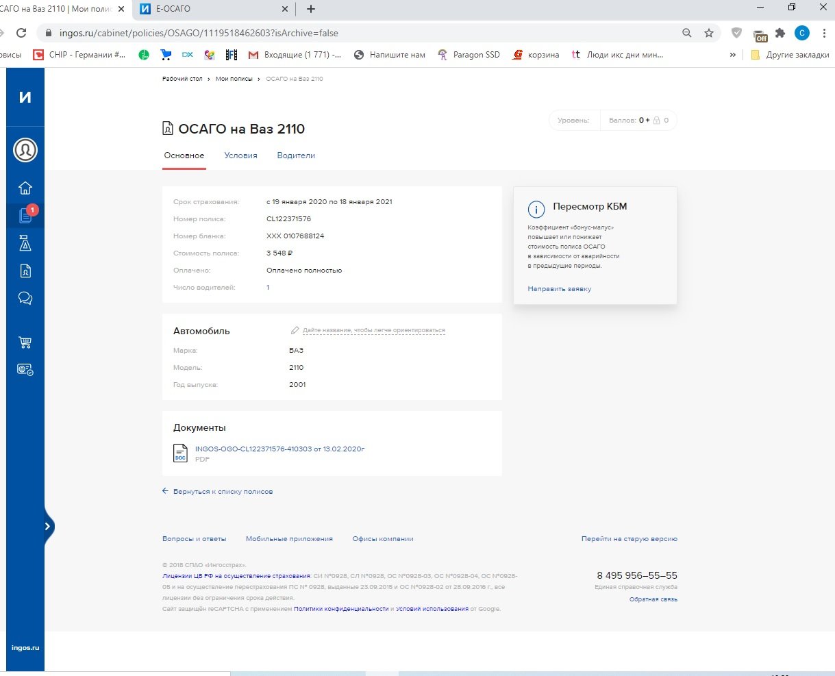Switch to the Условия tab
The height and width of the screenshot is (676, 835).
(241, 155)
